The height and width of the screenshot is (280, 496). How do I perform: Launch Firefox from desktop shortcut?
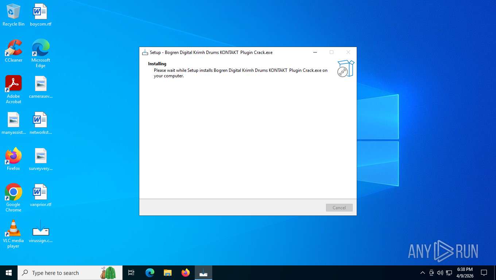[x=13, y=159]
